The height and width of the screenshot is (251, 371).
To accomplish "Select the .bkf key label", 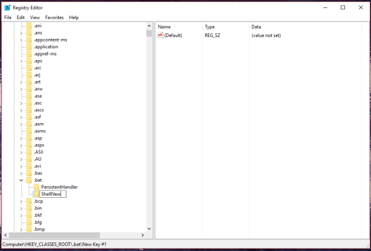I will pyautogui.click(x=38, y=215).
